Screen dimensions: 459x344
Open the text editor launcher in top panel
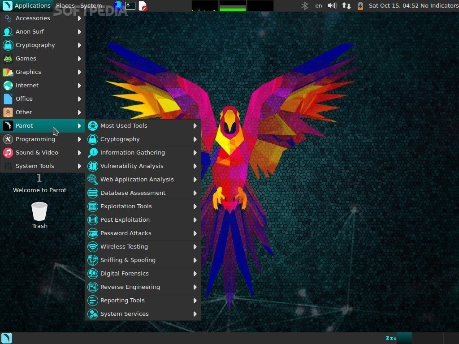pos(143,5)
